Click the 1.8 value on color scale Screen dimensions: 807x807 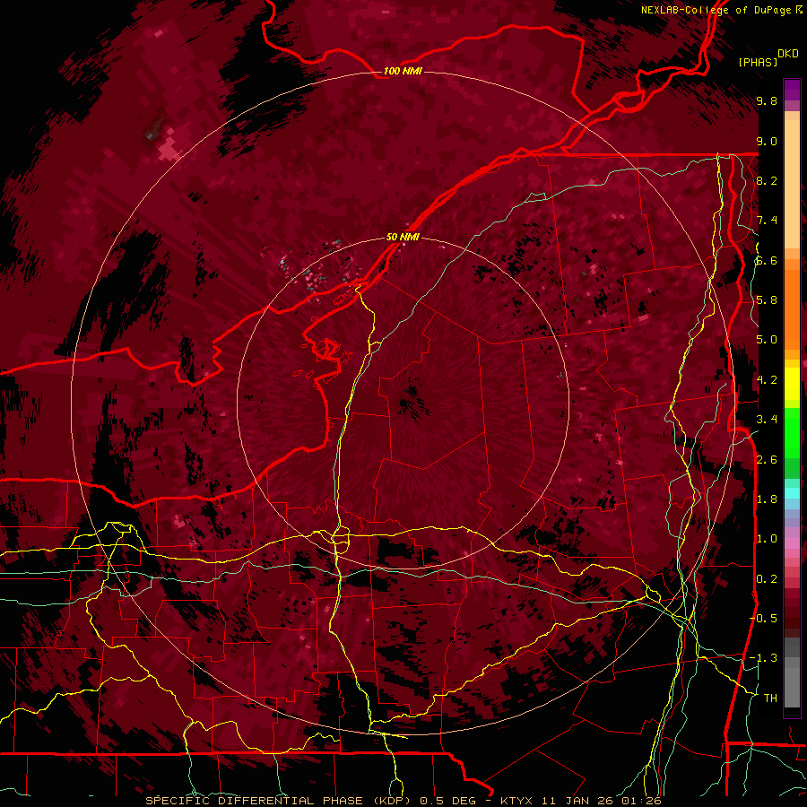[767, 499]
